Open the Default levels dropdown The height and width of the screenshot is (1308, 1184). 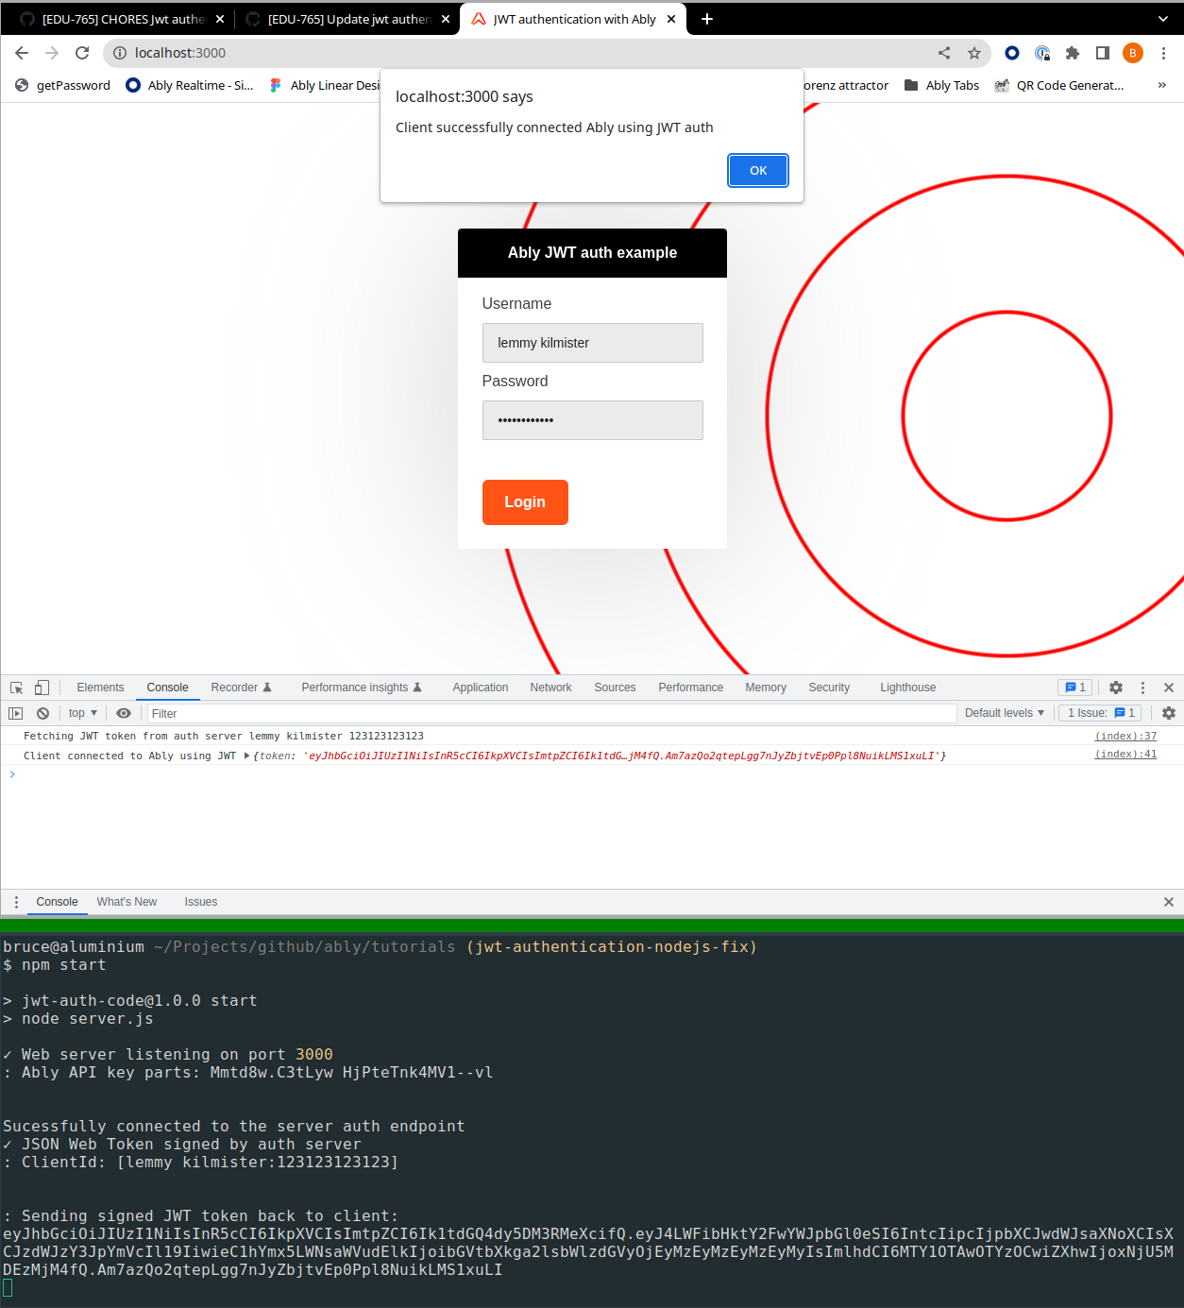[1005, 713]
